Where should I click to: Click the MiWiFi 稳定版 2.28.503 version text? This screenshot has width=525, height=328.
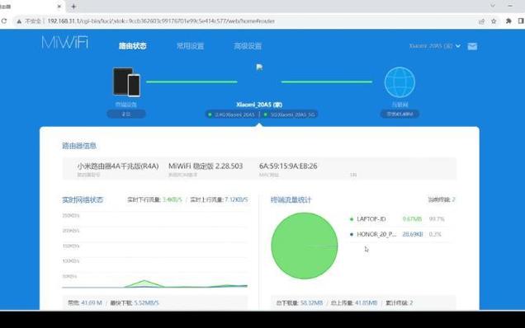pyautogui.click(x=206, y=166)
